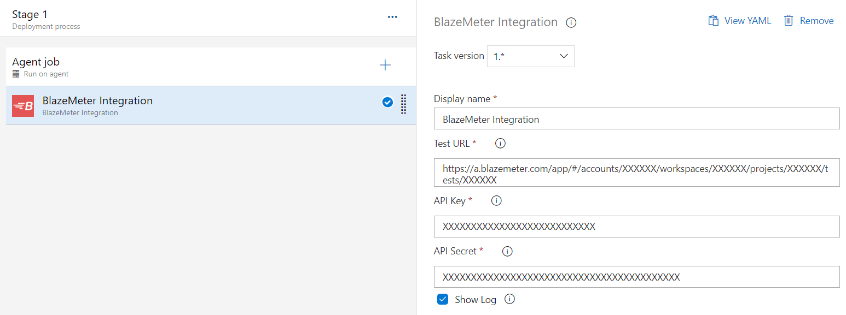Show Test URL info tooltip icon
846x315 pixels.
point(500,143)
